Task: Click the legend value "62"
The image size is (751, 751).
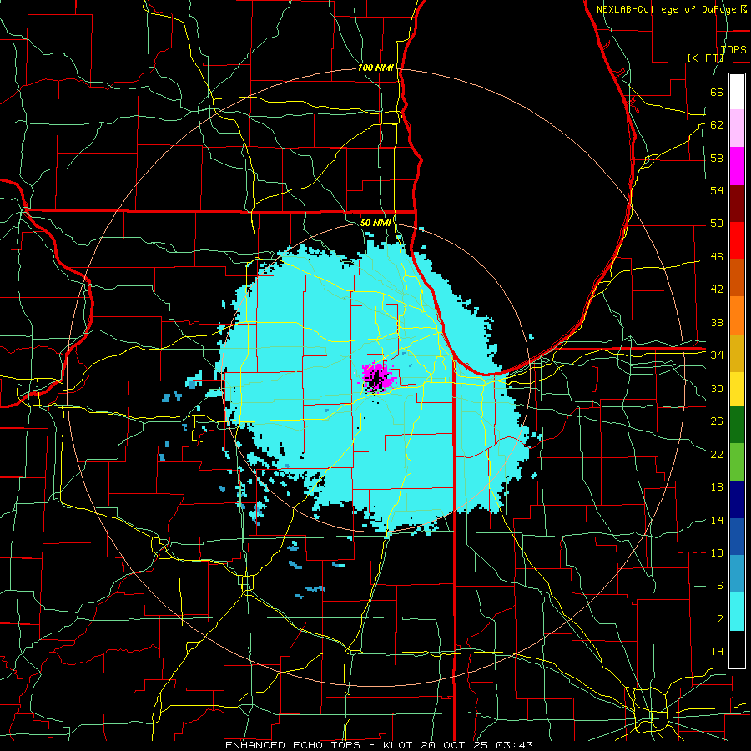Action: [x=717, y=125]
